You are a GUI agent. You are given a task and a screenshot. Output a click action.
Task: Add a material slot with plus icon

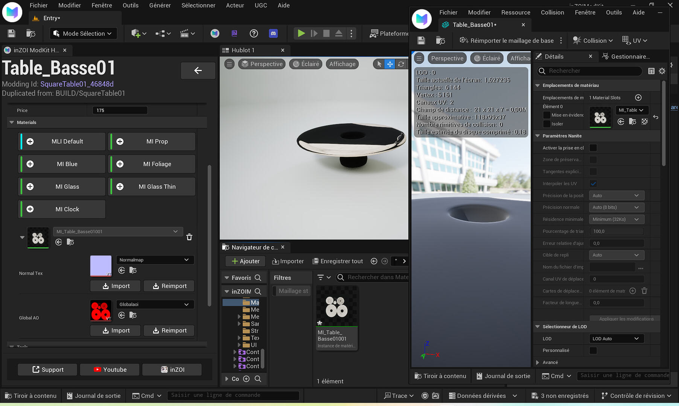pyautogui.click(x=638, y=98)
